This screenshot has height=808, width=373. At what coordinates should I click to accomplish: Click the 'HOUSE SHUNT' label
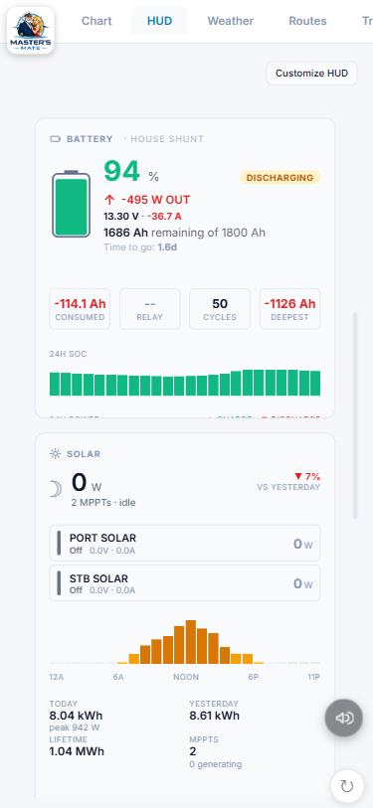167,139
